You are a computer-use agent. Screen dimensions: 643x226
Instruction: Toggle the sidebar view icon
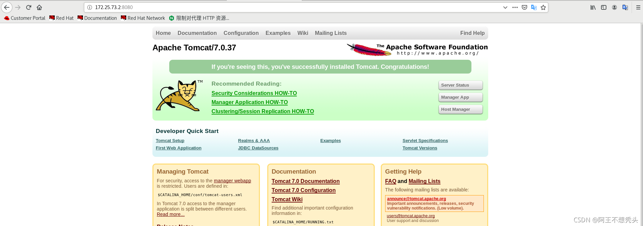pos(604,7)
